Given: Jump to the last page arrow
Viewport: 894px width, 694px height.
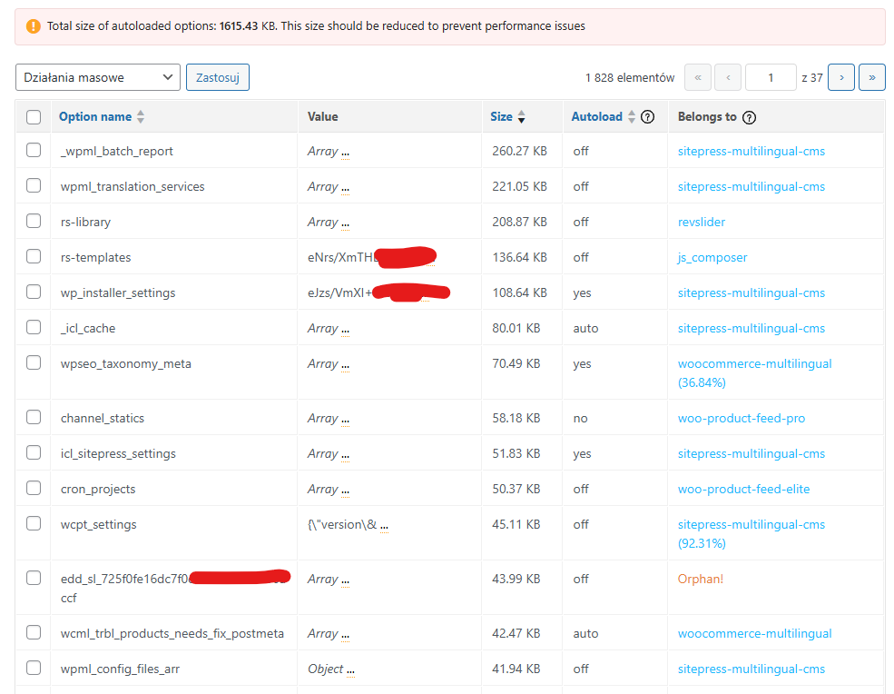Looking at the screenshot, I should coord(872,77).
